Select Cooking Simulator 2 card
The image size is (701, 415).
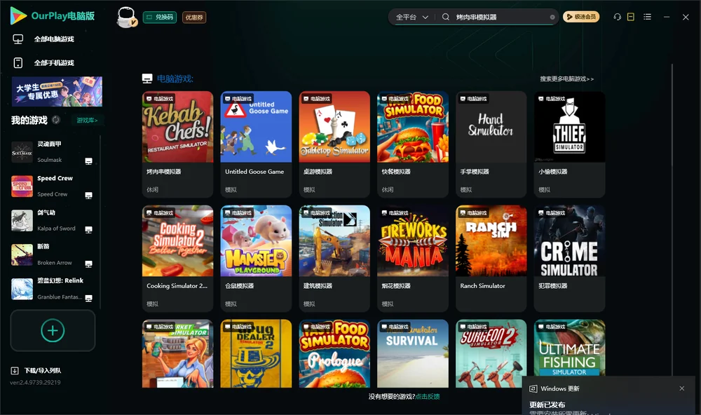pos(177,259)
